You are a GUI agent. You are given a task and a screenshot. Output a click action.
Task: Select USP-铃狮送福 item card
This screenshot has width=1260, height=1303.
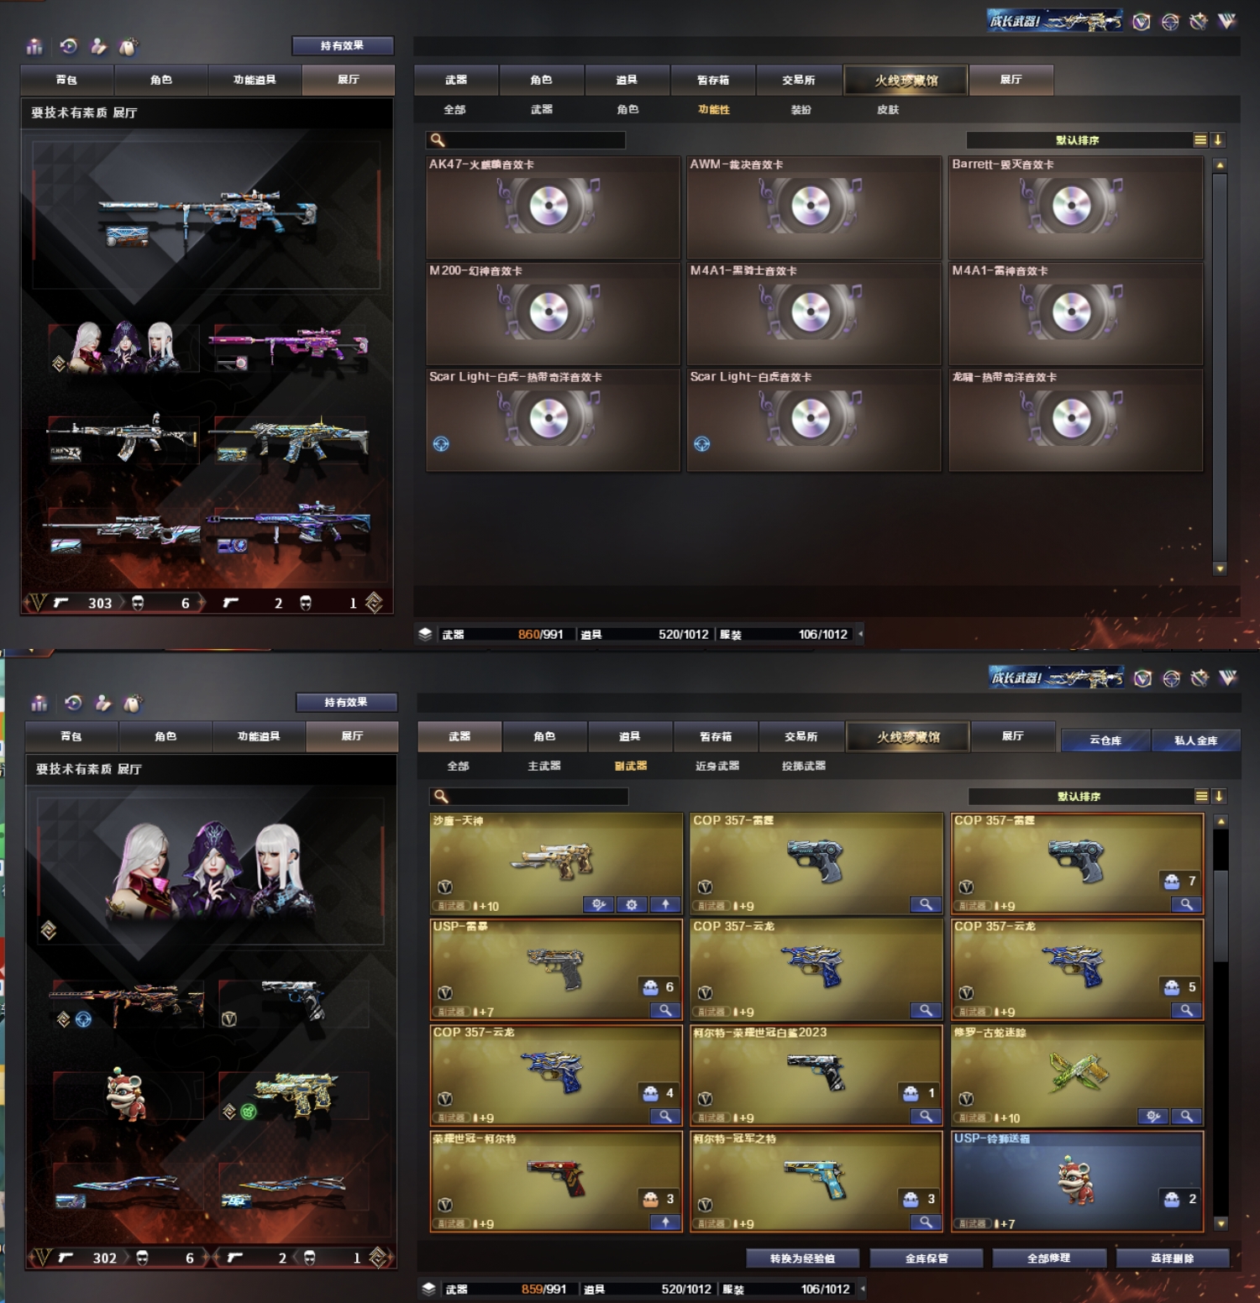click(1078, 1181)
